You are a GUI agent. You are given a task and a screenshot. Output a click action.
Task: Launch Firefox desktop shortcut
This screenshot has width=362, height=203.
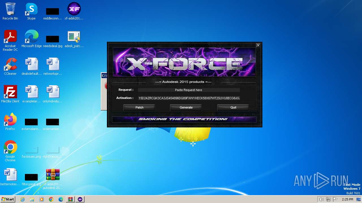(10, 122)
